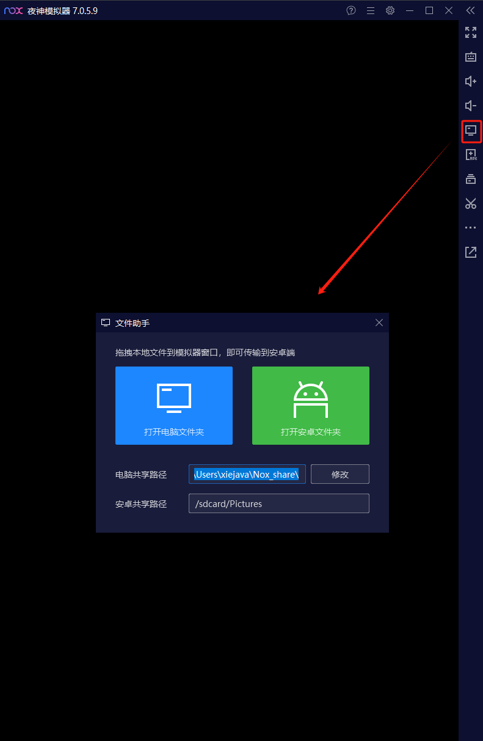Click the blue 打开电脑文件夹 button
The width and height of the screenshot is (483, 741).
174,406
